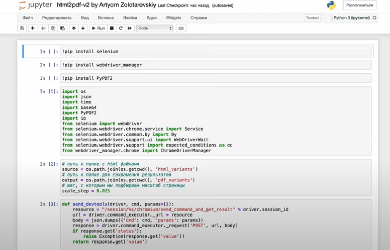Click into the pip install selenium cell

pos(215,51)
